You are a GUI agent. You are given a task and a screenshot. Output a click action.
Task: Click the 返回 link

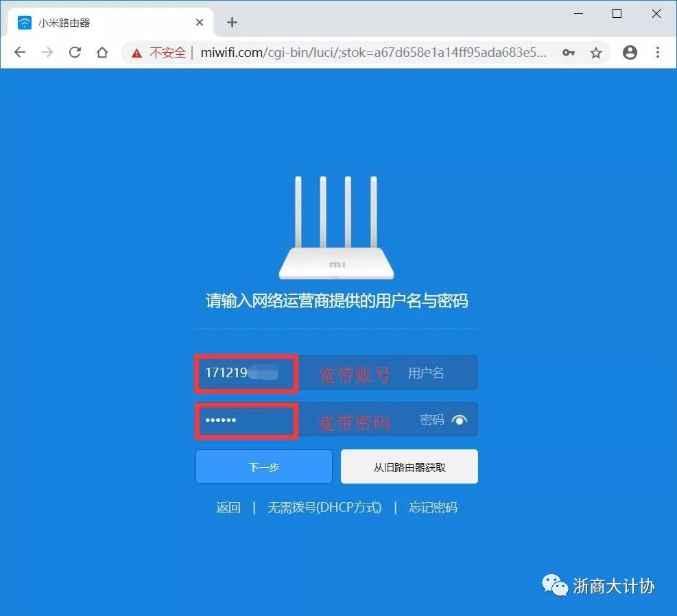click(x=228, y=507)
